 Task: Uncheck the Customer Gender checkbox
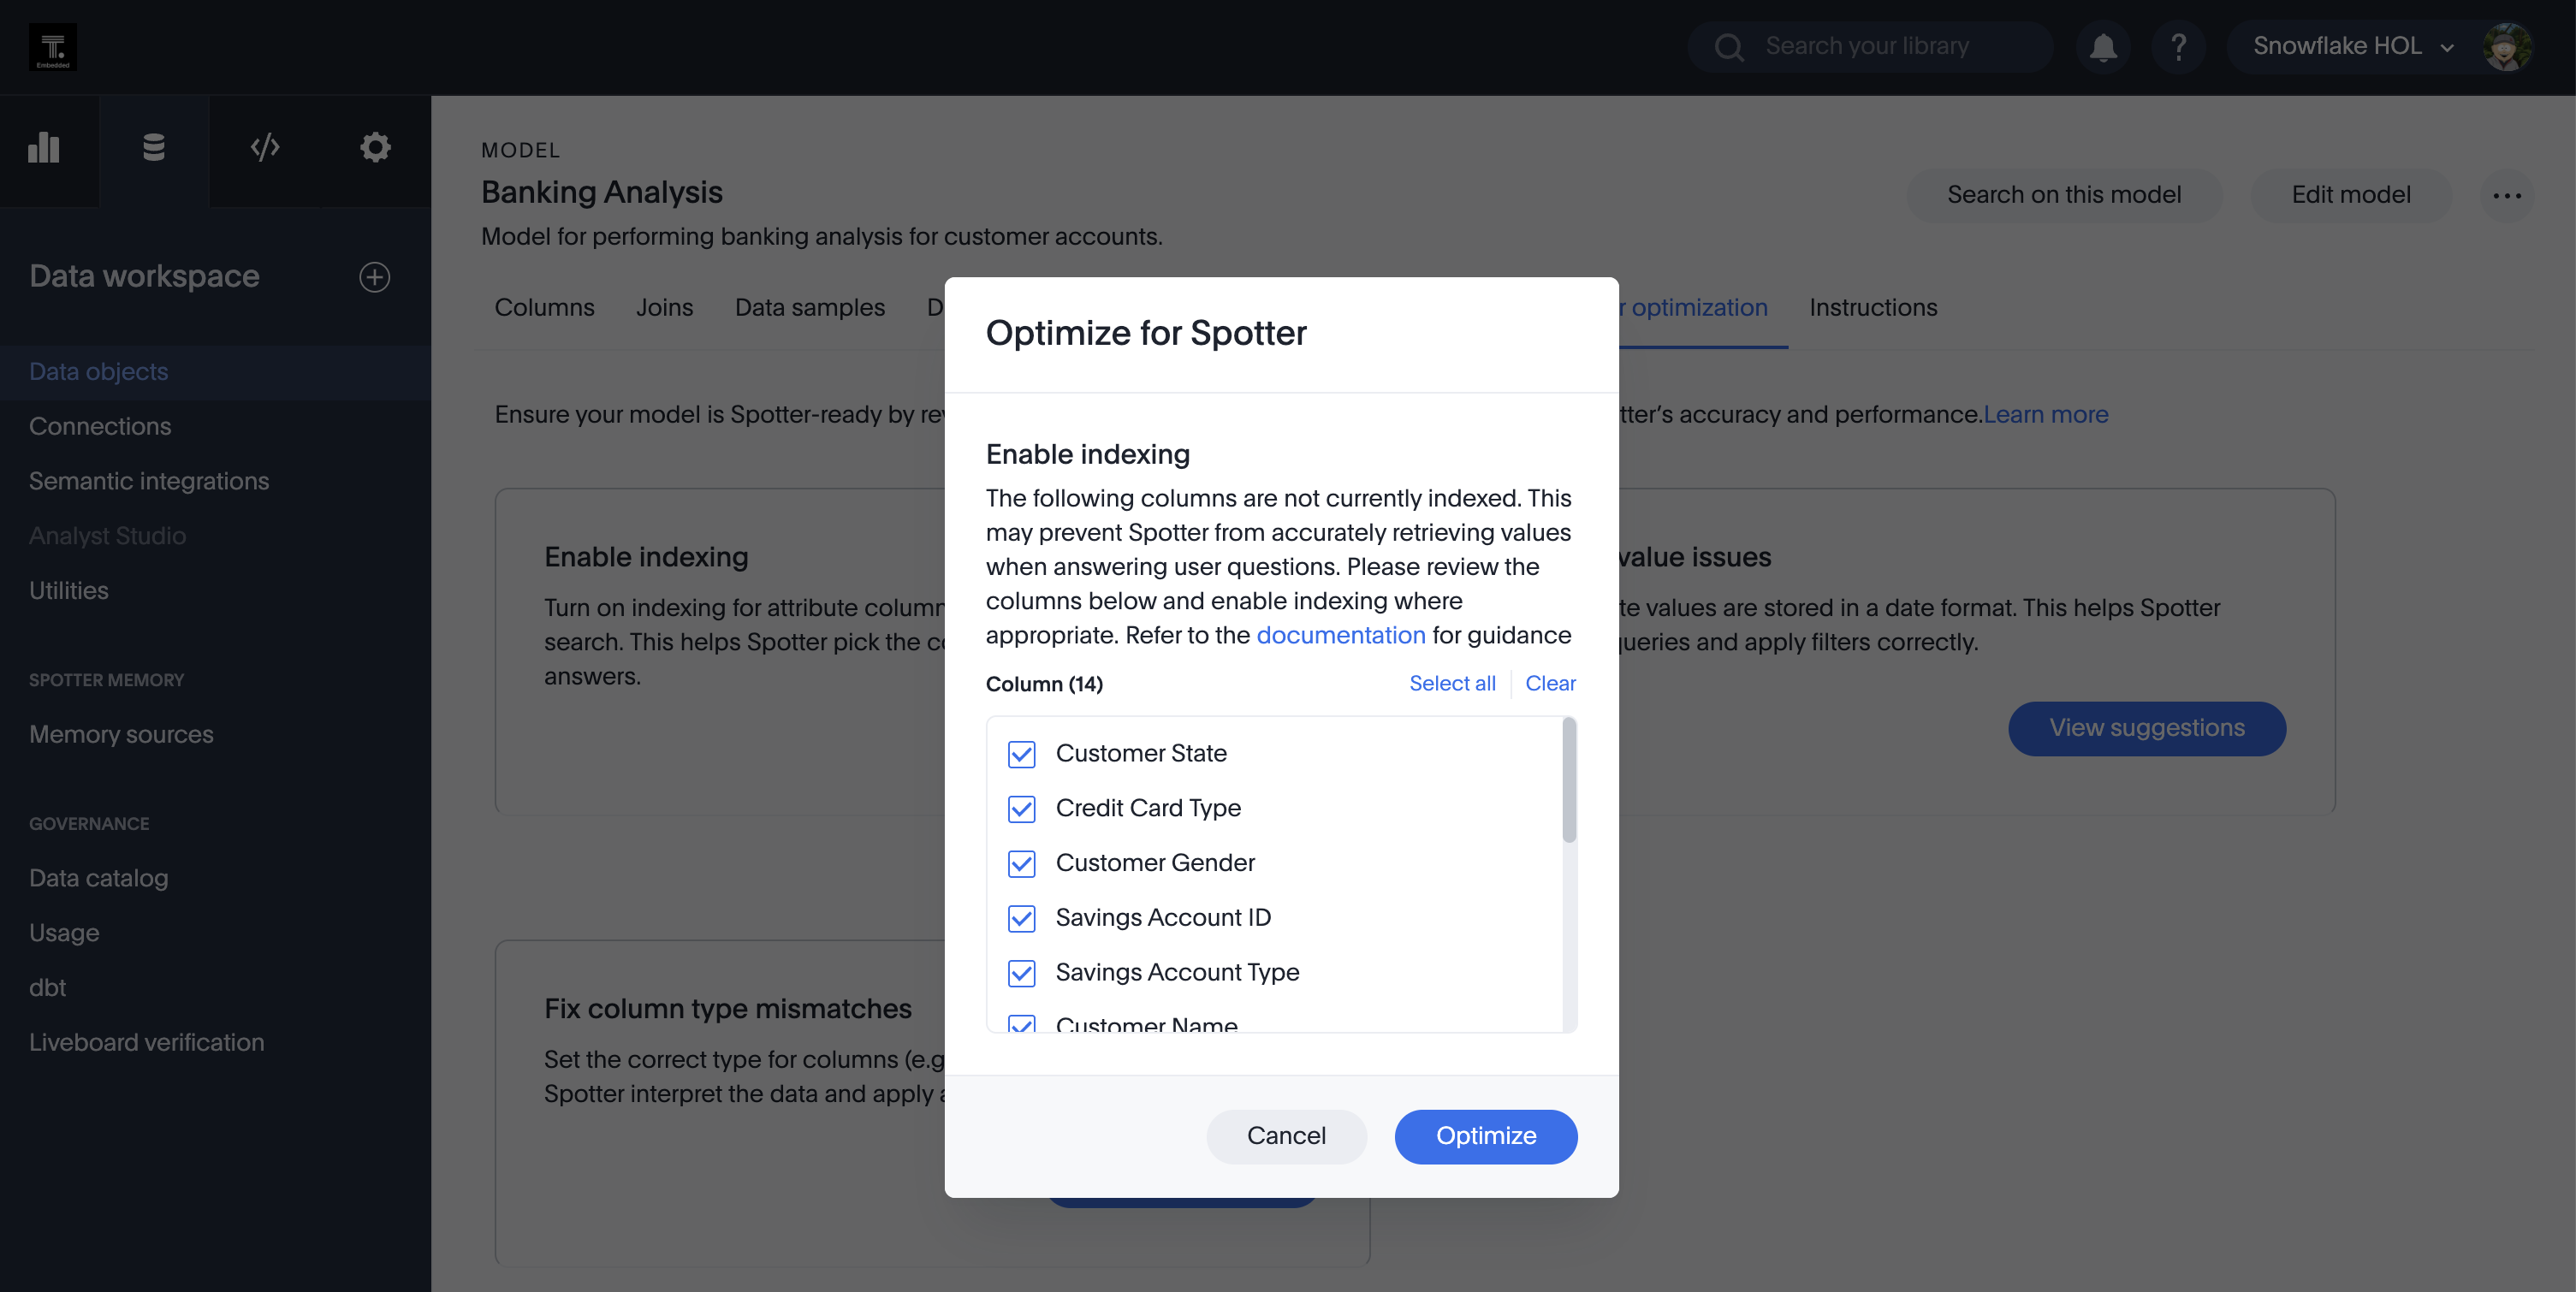click(x=1021, y=864)
